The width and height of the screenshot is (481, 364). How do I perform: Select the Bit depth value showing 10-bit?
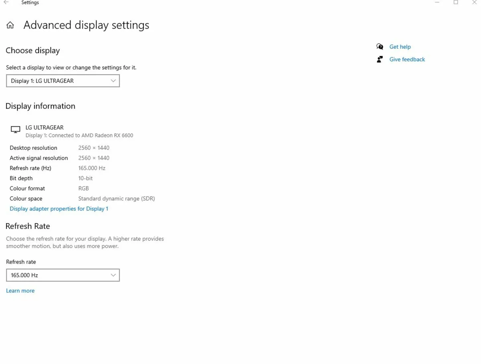tap(85, 178)
